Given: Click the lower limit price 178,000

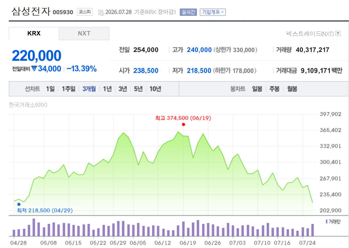Looking at the screenshot, I should tap(243, 71).
